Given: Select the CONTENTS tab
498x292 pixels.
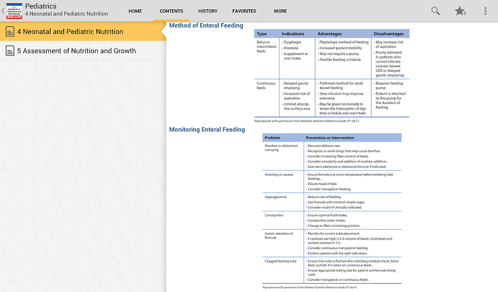Looking at the screenshot, I should pyautogui.click(x=172, y=11).
